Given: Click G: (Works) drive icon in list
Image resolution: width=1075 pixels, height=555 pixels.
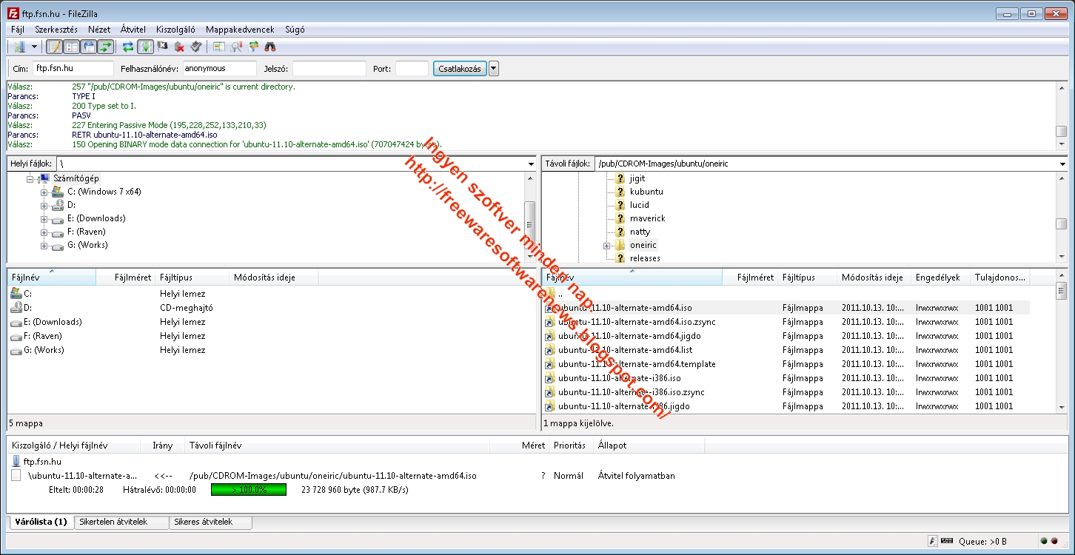Looking at the screenshot, I should pyautogui.click(x=16, y=350).
